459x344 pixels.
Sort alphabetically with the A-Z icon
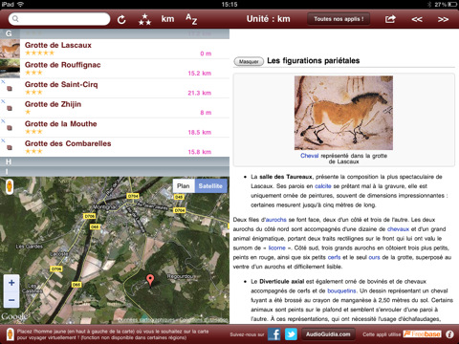click(x=191, y=19)
